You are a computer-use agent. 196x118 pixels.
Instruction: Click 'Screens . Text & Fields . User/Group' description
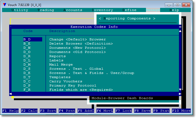point(92,73)
